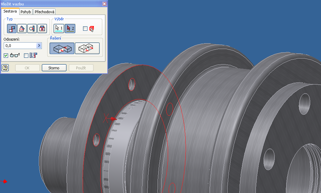Select the Mate (Proti sobě) constraint type
Image resolution: width=321 pixels, height=193 pixels.
pos(12,28)
